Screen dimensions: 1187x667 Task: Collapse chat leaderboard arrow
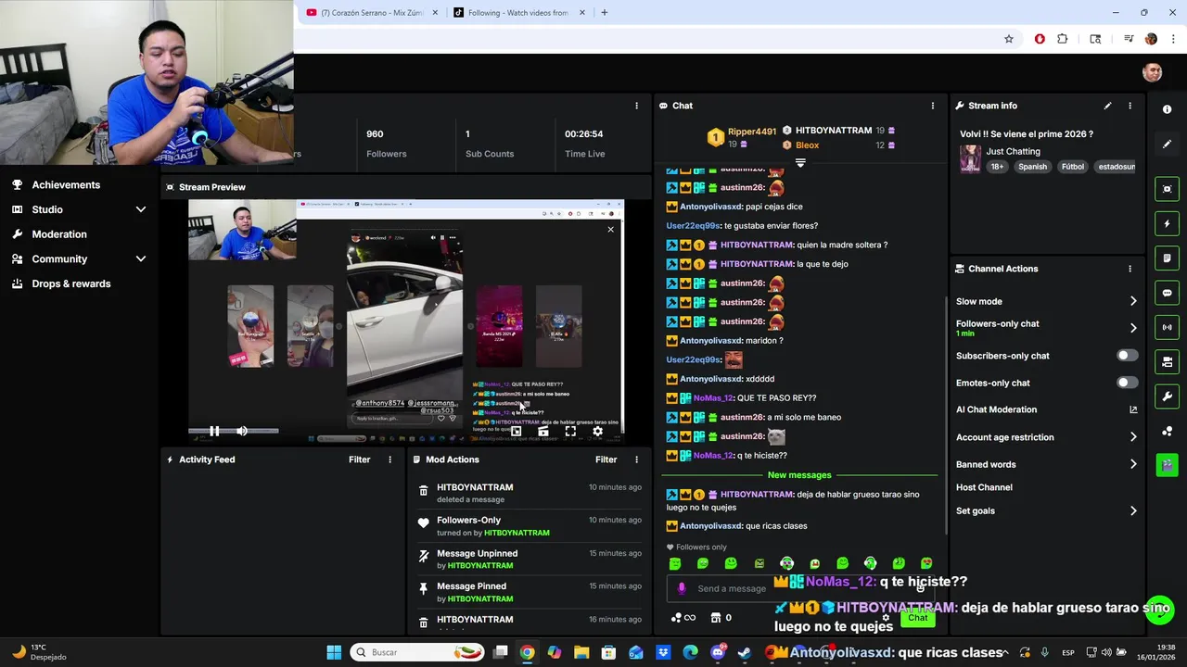pos(800,163)
